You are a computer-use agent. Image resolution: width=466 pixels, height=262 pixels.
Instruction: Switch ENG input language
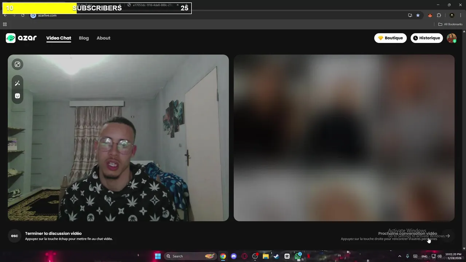tap(424, 256)
